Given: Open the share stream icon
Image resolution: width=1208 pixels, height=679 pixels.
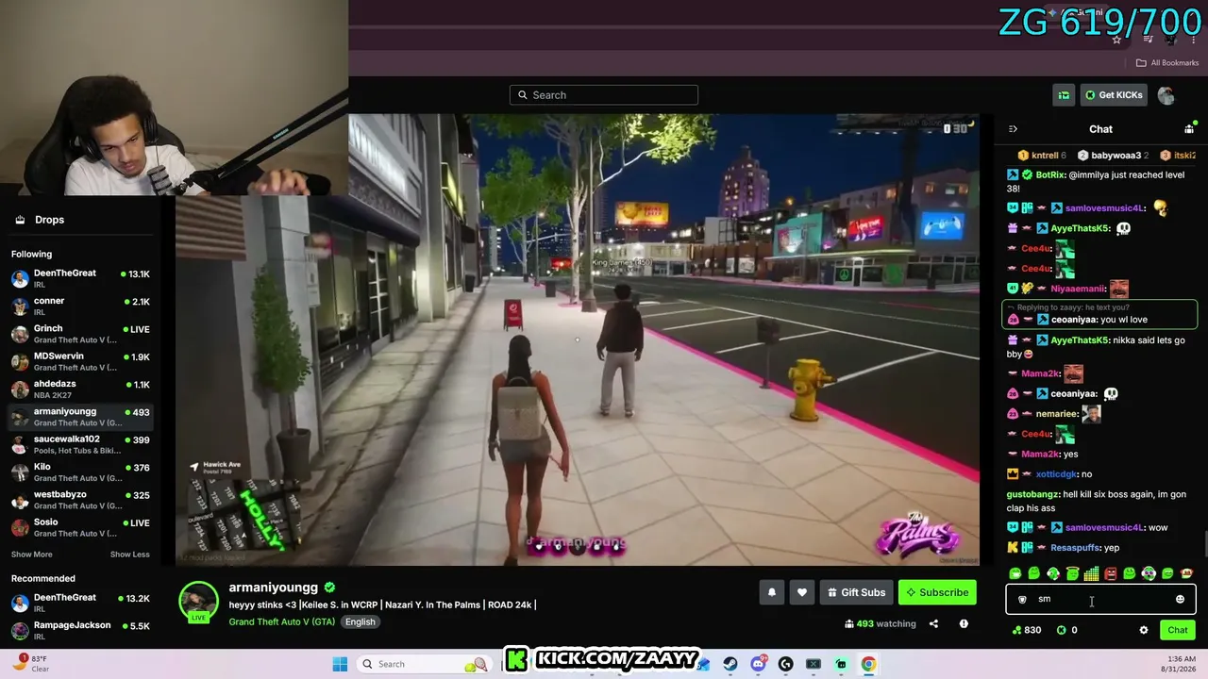Looking at the screenshot, I should [933, 623].
